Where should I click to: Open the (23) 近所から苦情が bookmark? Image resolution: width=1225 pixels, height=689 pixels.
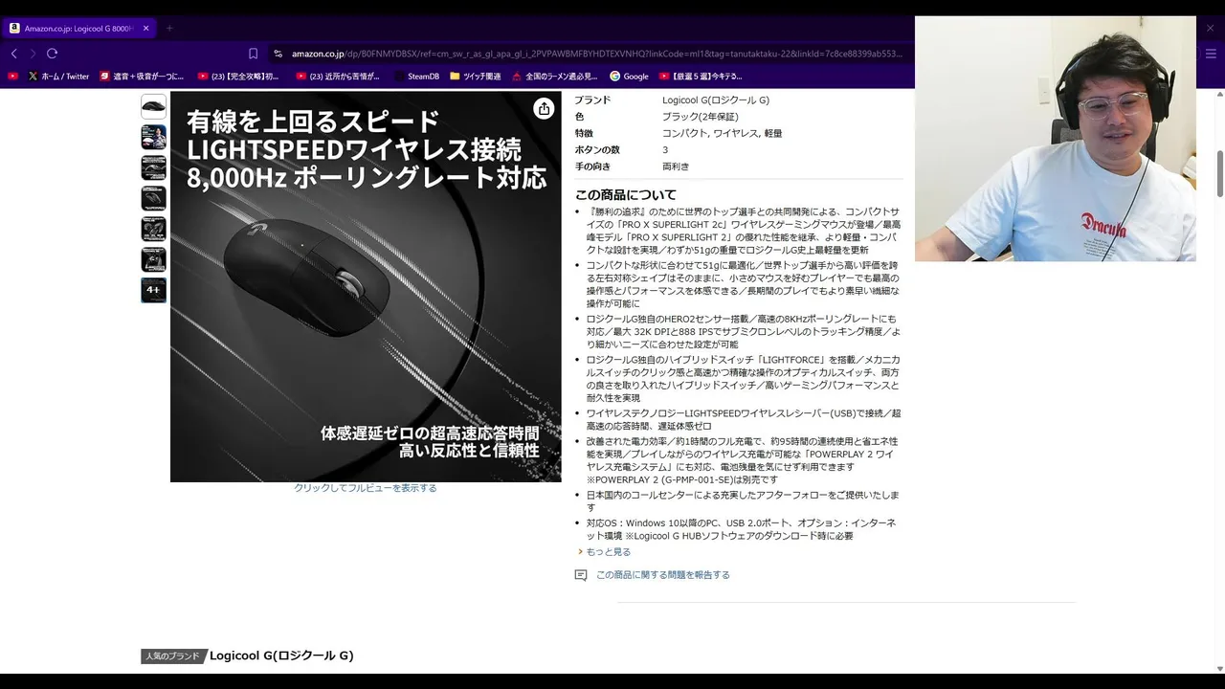[337, 76]
